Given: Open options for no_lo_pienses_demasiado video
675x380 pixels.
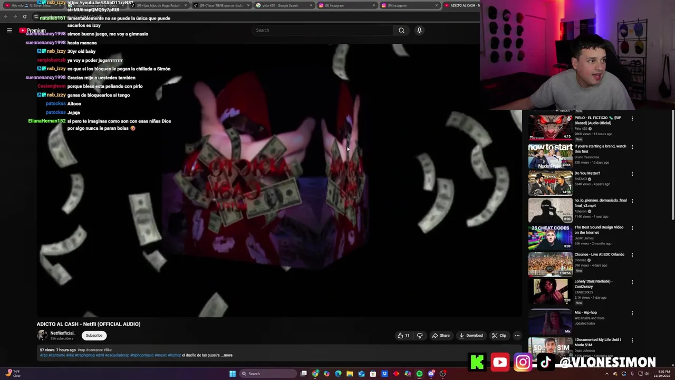Looking at the screenshot, I should [632, 201].
